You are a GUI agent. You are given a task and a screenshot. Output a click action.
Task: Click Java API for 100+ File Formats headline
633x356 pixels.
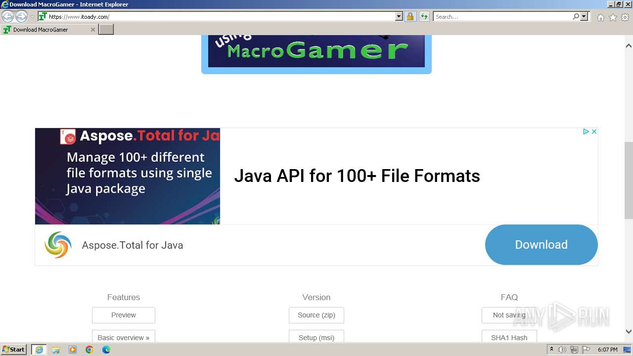coord(357,176)
